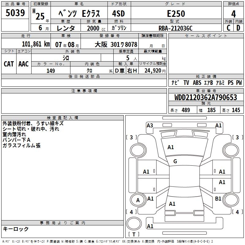The width and height of the screenshot is (245, 245).
Task: Click the spare tire circle above T
Action: pyautogui.click(x=134, y=224)
